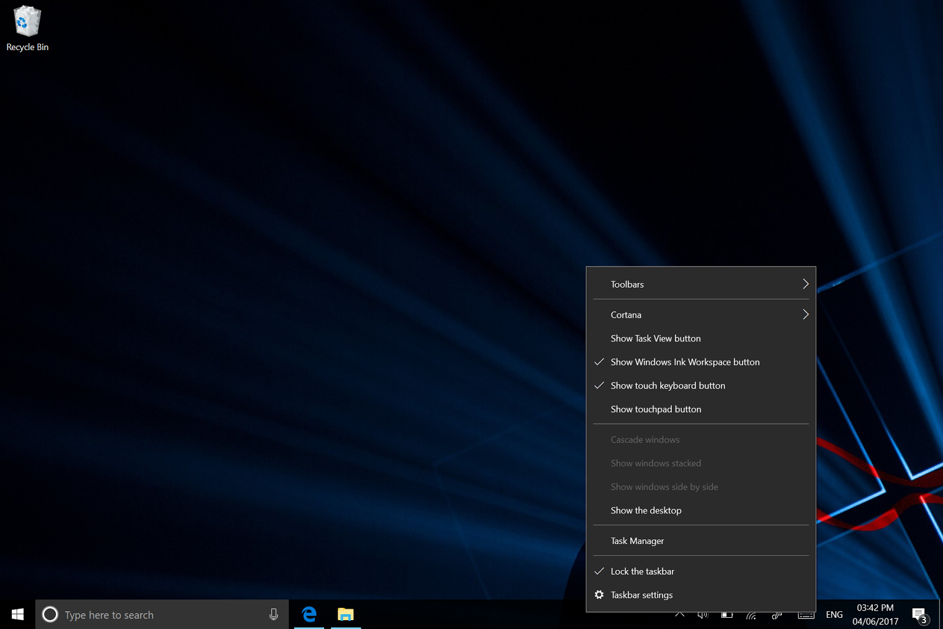Open File Explorer from the taskbar

(x=344, y=615)
